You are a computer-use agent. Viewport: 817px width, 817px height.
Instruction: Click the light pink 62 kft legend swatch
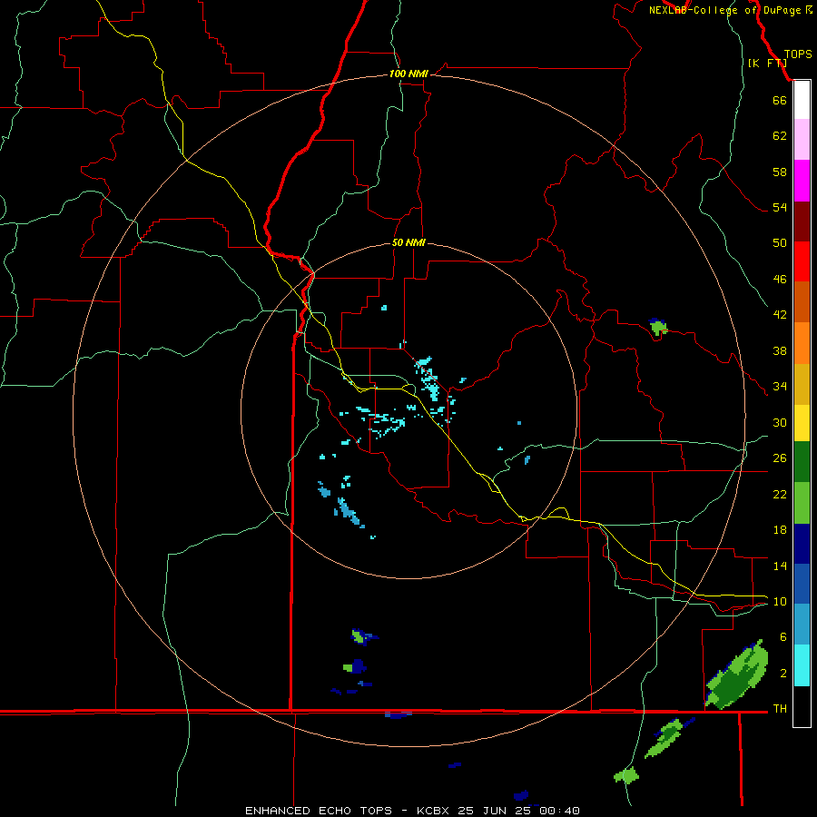(802, 139)
